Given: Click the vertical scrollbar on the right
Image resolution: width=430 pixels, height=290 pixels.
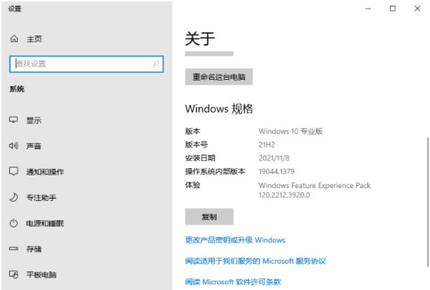Looking at the screenshot, I should coord(428,202).
